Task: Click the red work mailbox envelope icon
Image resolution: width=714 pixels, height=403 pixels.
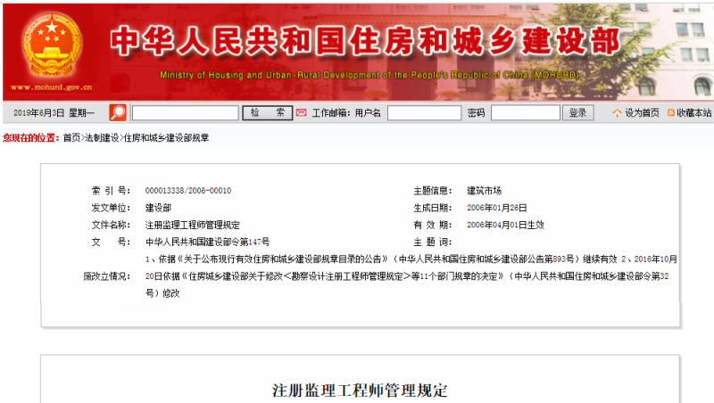Action: point(301,113)
